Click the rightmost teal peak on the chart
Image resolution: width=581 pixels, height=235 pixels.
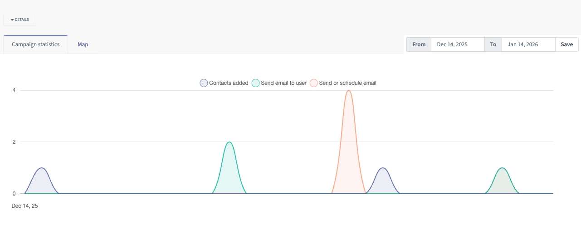pos(502,168)
